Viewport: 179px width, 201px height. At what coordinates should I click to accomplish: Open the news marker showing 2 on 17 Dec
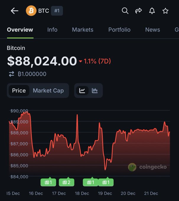tap(66, 182)
